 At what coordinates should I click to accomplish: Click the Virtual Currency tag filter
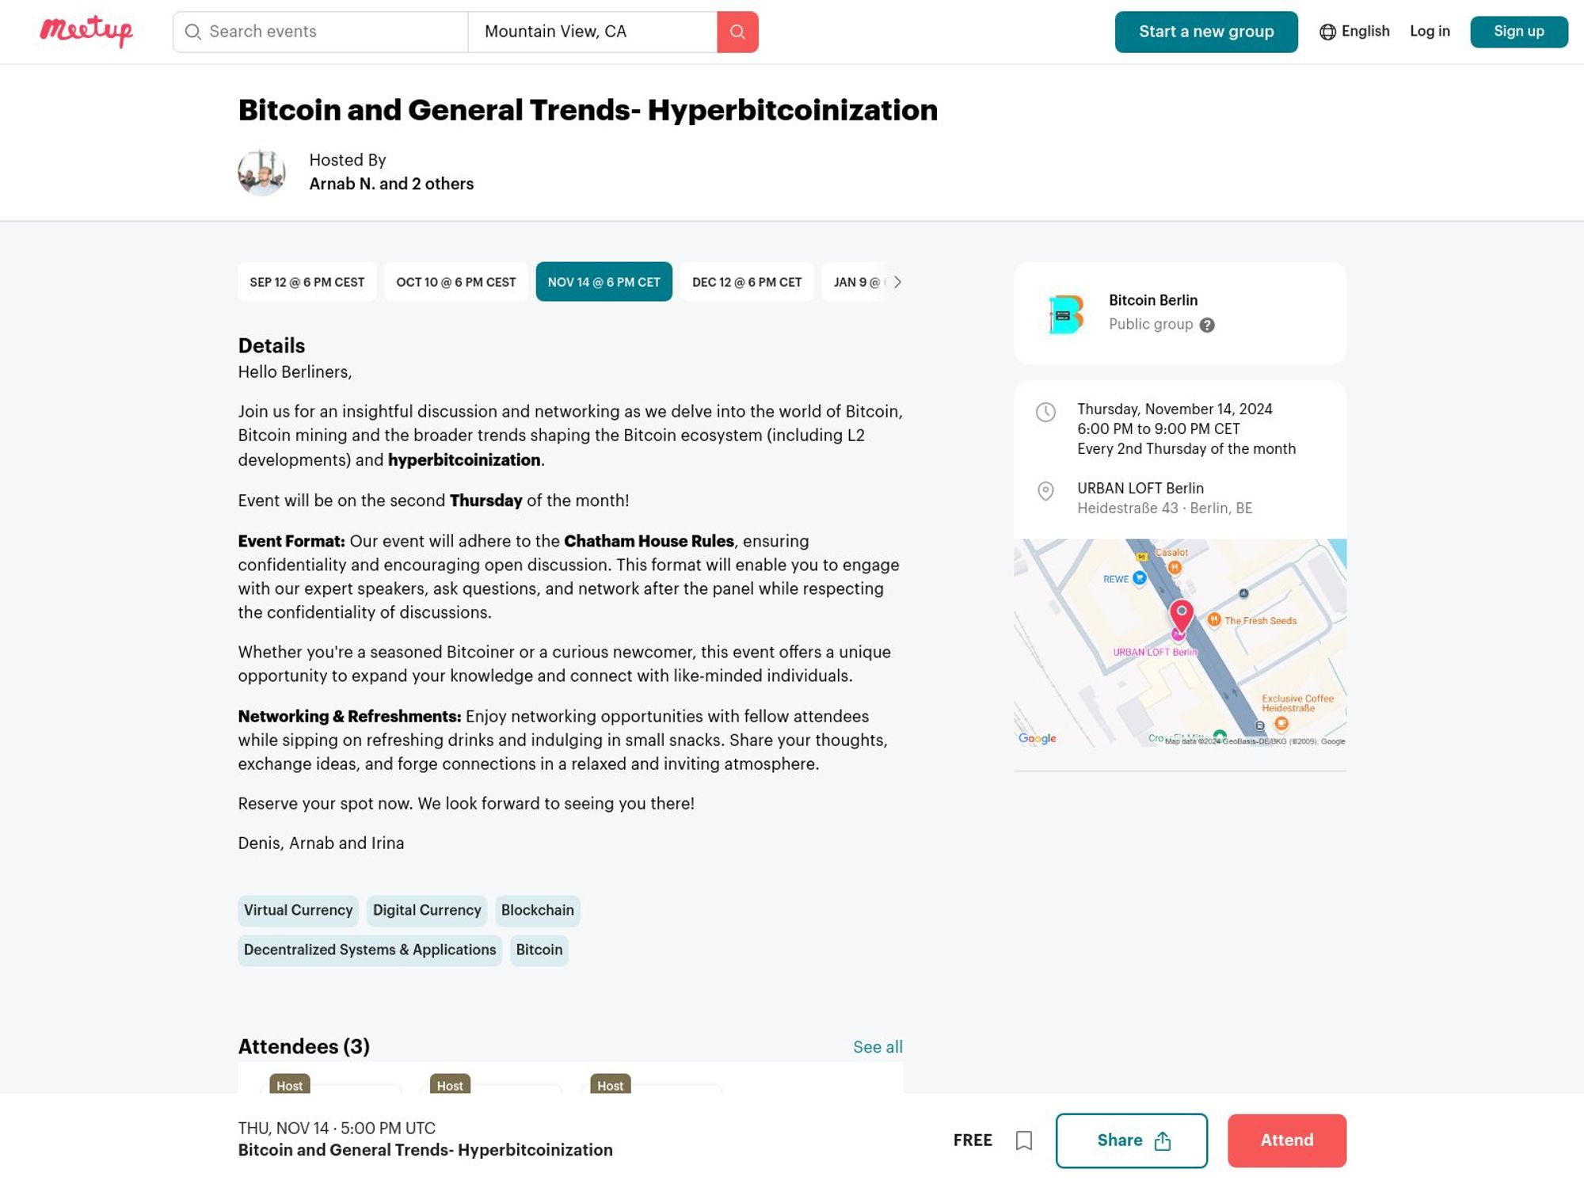click(x=298, y=908)
